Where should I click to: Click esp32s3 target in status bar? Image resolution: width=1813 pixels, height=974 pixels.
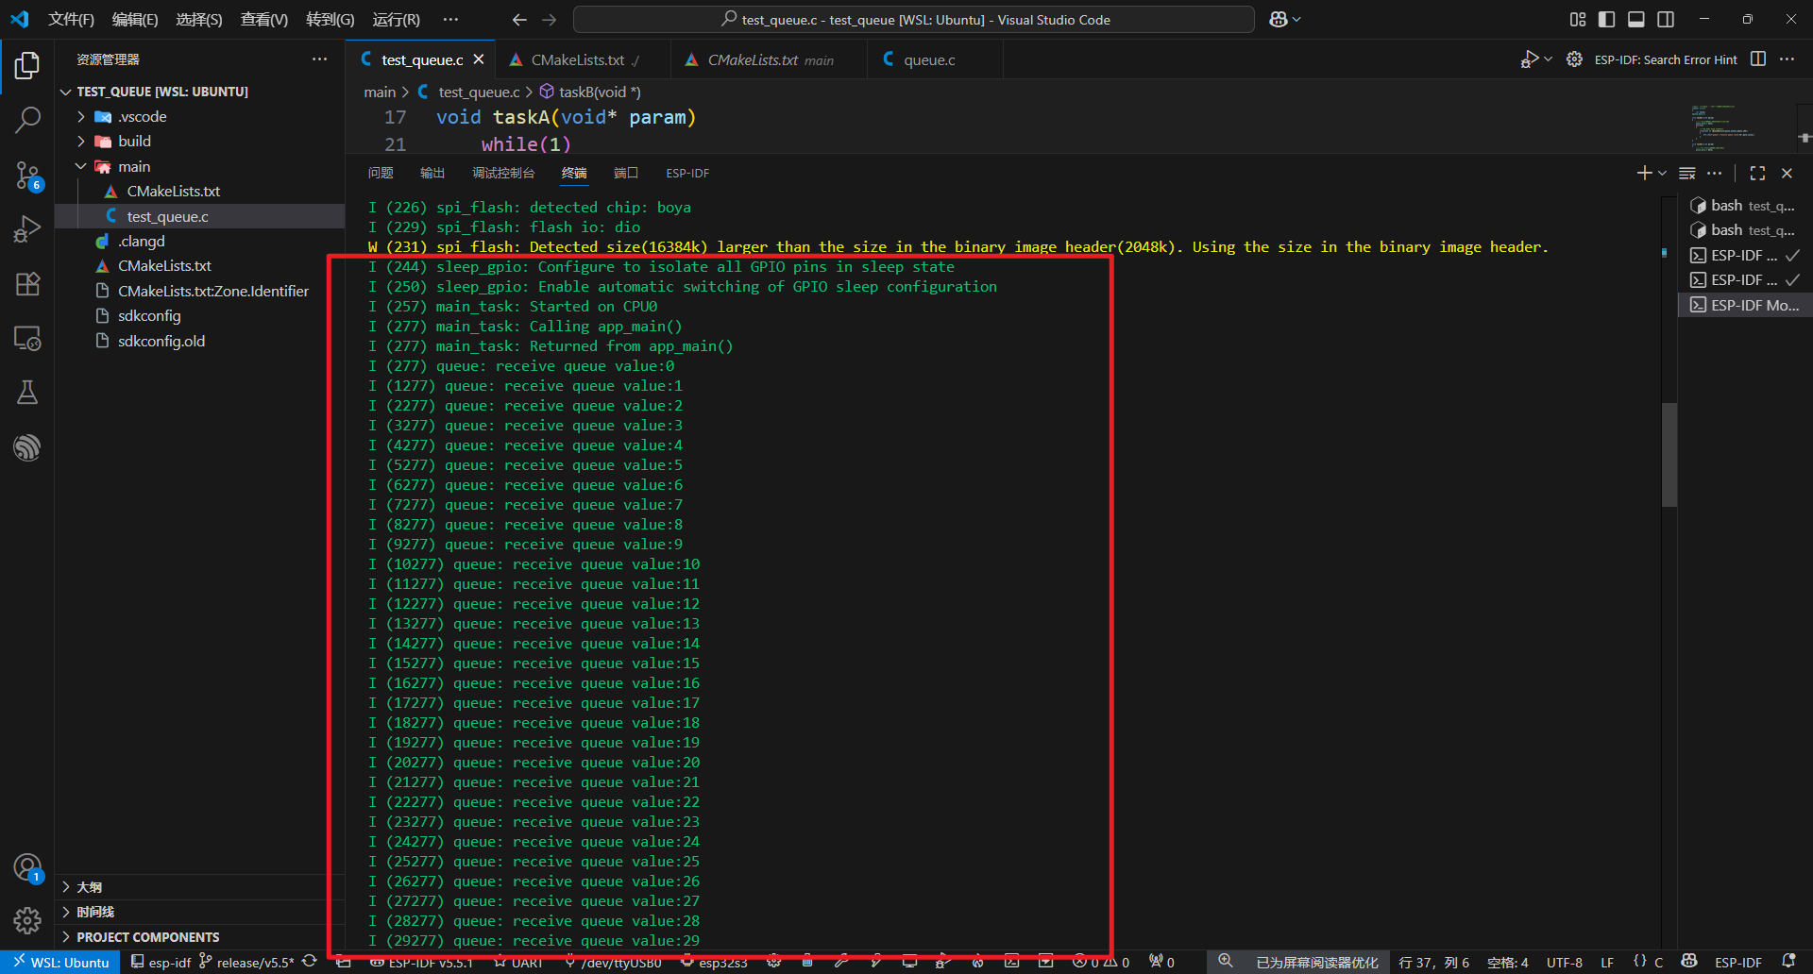[x=715, y=962]
